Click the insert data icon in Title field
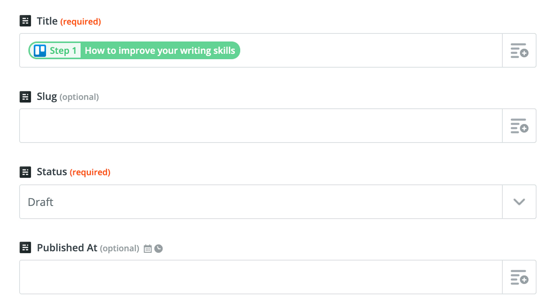Viewport: 558px width, 302px height. 519,51
